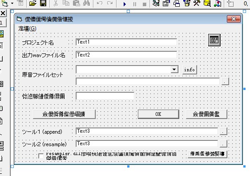Click the form's title bar icon

[x=19, y=19]
